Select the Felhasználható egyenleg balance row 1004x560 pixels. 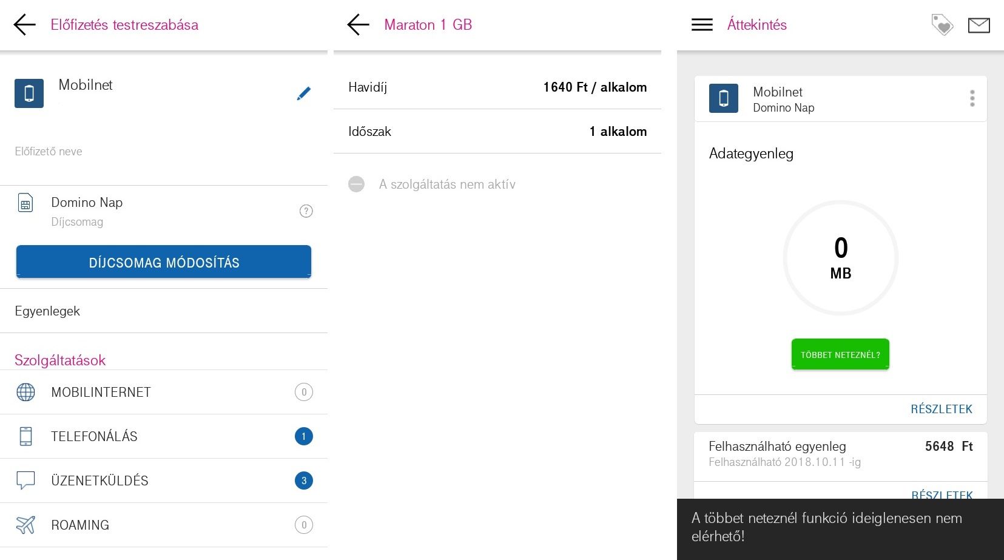[840, 454]
